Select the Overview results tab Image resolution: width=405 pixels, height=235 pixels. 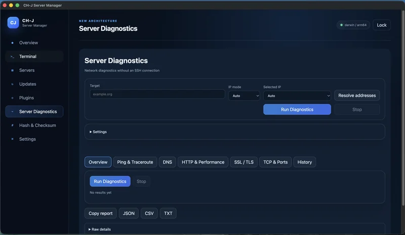(98, 162)
